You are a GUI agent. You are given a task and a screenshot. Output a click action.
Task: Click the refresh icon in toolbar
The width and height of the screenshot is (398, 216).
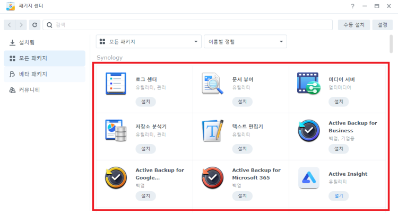point(34,25)
